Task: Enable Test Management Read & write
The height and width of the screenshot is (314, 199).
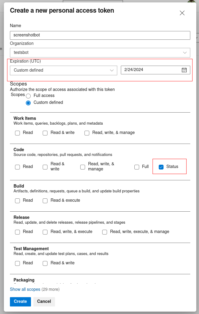Action: (45, 263)
